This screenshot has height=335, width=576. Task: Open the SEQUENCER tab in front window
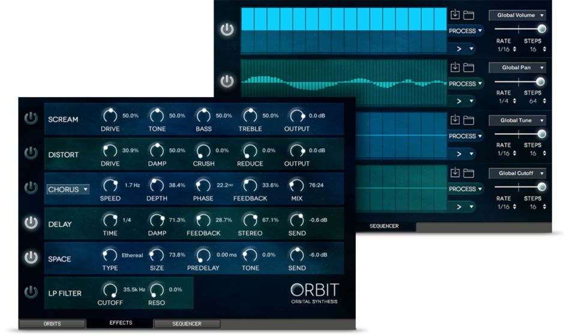pyautogui.click(x=187, y=324)
